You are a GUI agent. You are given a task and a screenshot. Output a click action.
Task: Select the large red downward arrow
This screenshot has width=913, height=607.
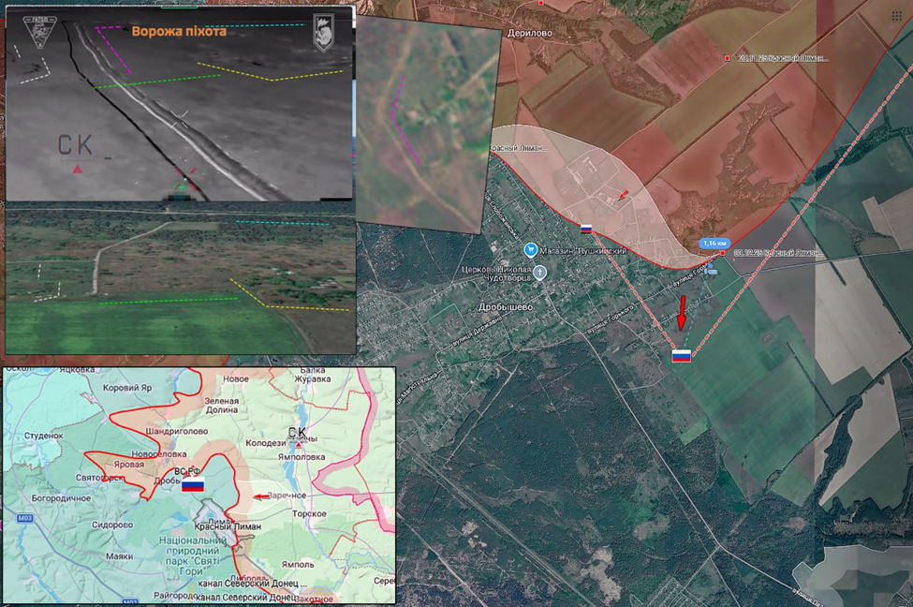coord(682,313)
